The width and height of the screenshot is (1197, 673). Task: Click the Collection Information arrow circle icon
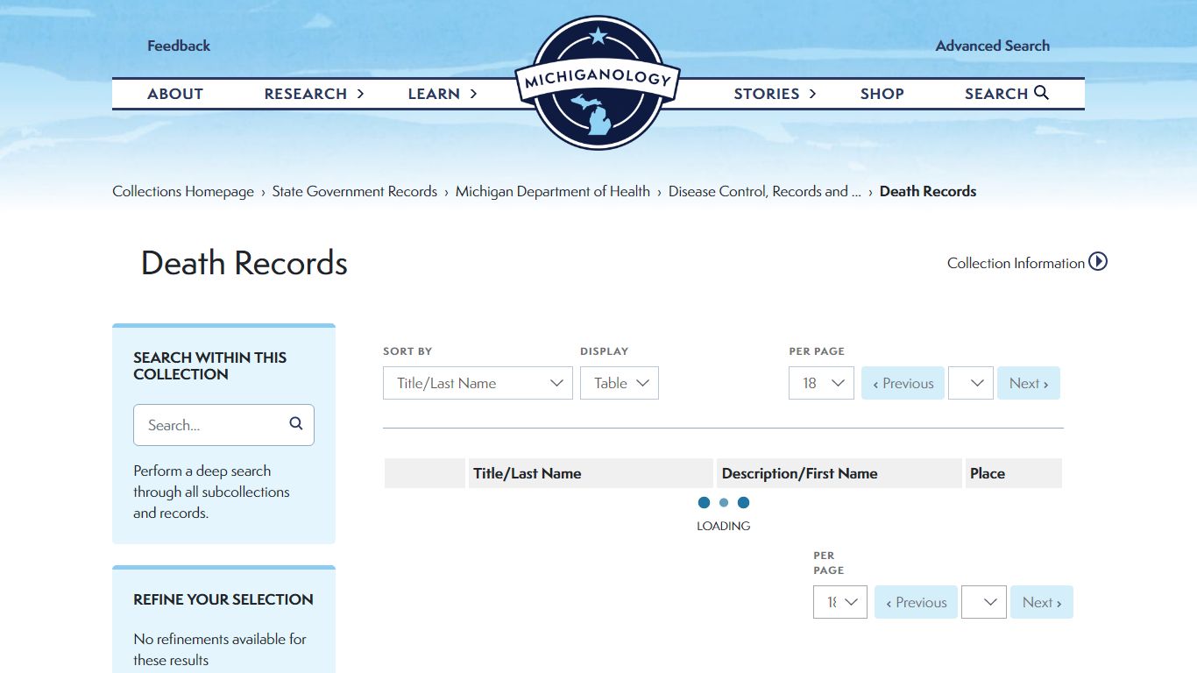(1098, 262)
